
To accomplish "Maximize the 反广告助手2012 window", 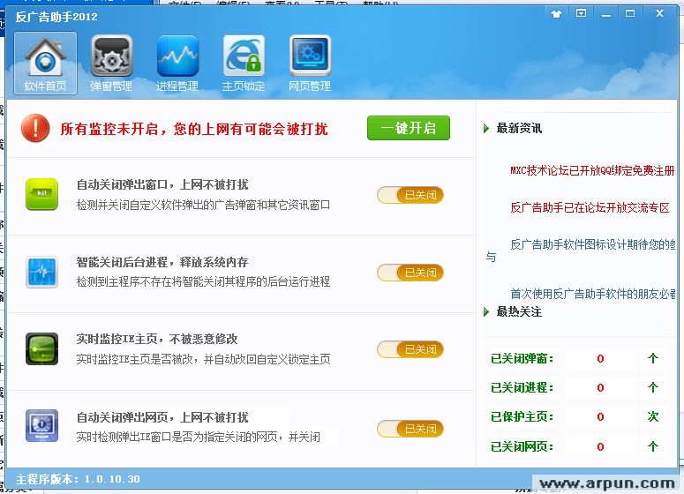I will [630, 13].
